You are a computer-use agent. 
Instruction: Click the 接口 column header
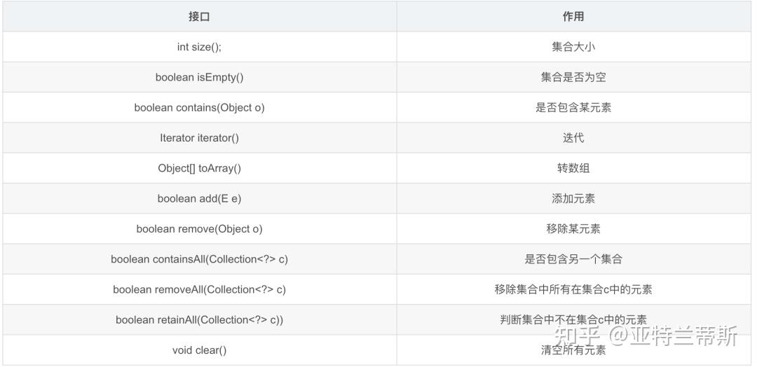pyautogui.click(x=199, y=16)
